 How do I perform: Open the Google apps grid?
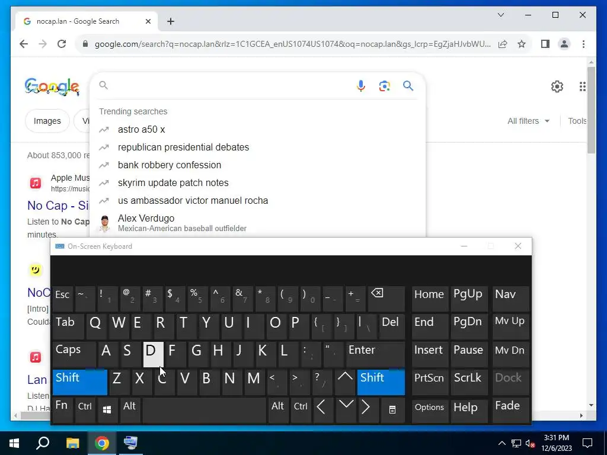(582, 86)
